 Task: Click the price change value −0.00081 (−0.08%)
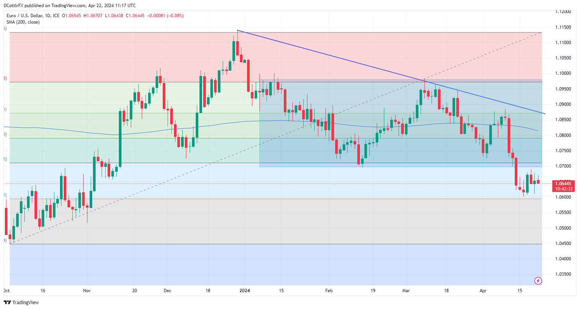(x=165, y=16)
